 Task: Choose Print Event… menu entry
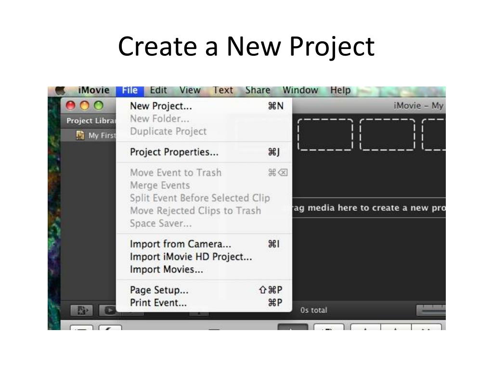(x=204, y=303)
